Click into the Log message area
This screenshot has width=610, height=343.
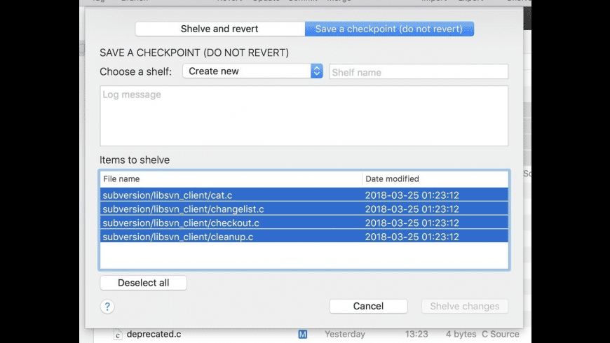point(304,115)
